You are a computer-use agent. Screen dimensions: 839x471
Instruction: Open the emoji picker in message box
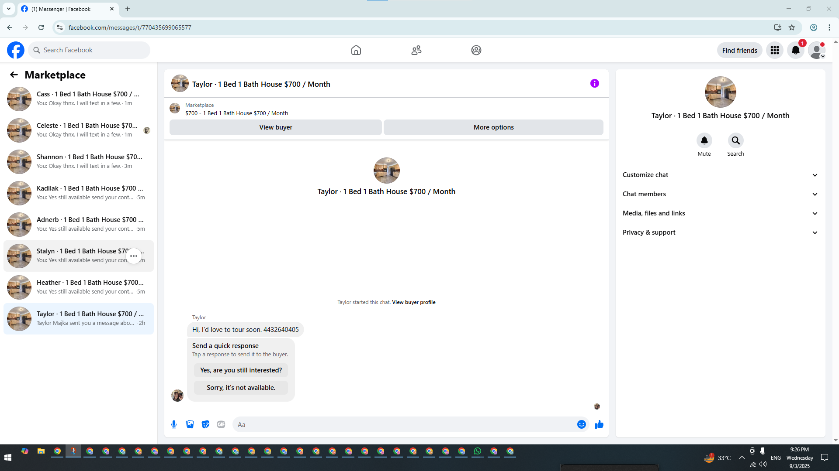pyautogui.click(x=582, y=424)
